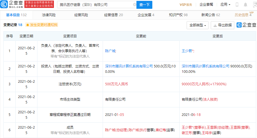Click the 变更日期 column header
The width and height of the screenshot is (257, 138).
26,36
